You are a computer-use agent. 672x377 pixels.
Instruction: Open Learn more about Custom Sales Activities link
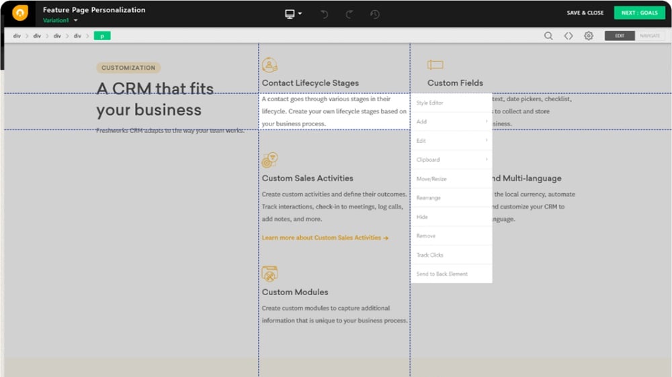tap(325, 237)
